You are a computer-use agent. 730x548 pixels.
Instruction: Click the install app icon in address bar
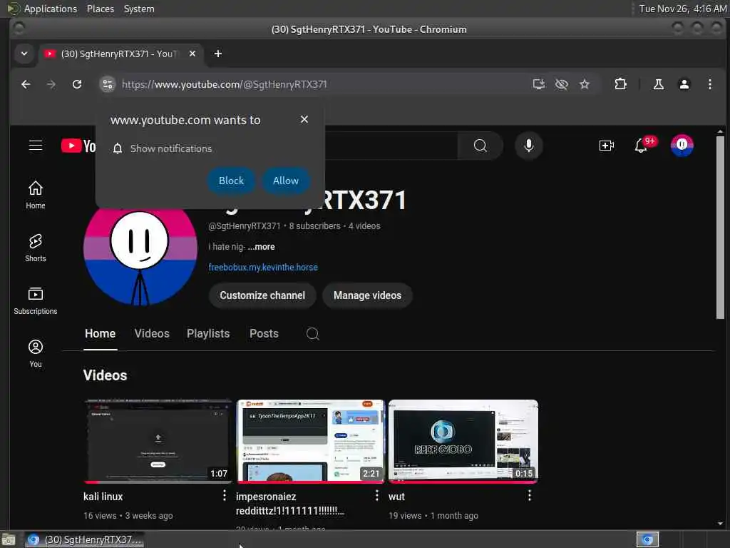539,84
